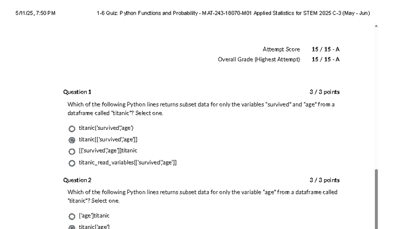
Task: Pick the [['survived','age']]titanic radio option
Action: (x=72, y=151)
